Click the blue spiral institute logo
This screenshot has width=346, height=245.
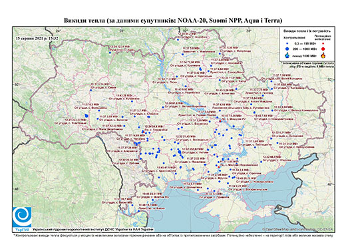(22, 216)
